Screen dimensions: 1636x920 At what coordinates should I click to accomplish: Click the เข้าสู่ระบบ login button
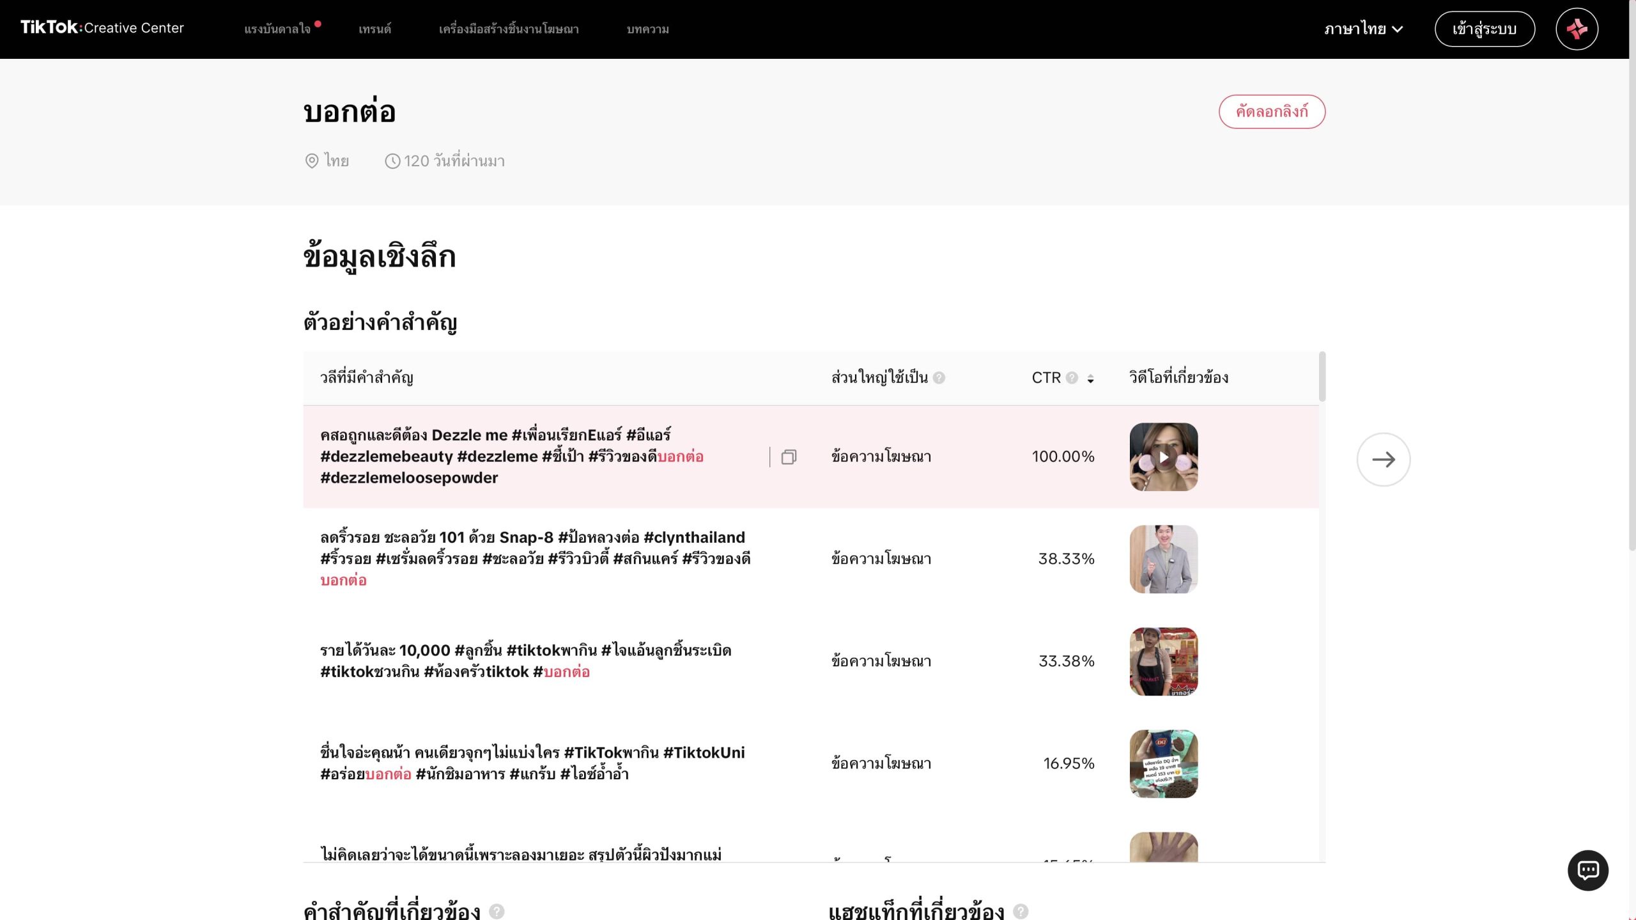point(1484,29)
